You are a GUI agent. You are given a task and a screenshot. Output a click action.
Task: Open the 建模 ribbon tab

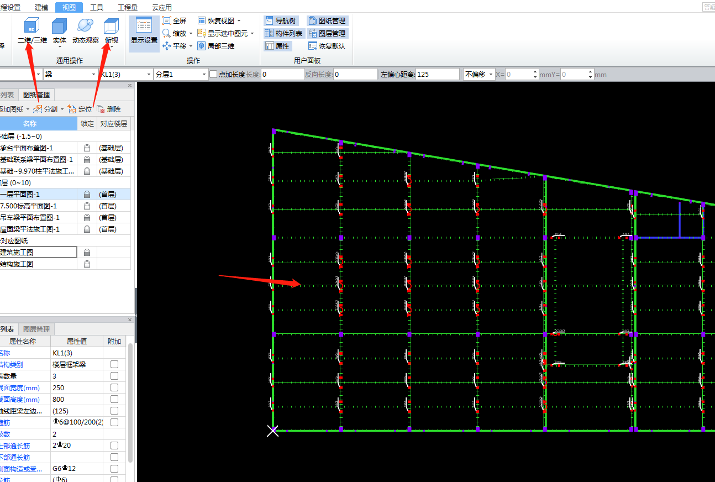pyautogui.click(x=41, y=7)
